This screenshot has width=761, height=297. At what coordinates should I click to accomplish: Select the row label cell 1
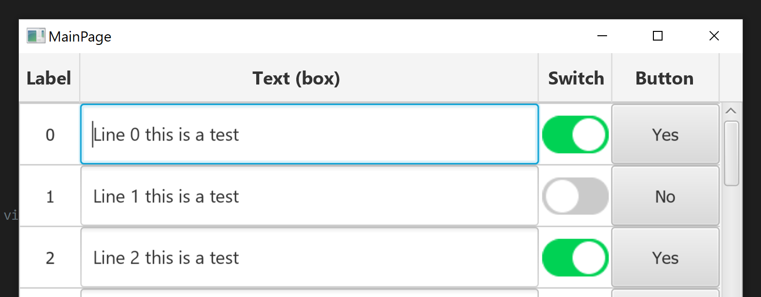point(50,197)
